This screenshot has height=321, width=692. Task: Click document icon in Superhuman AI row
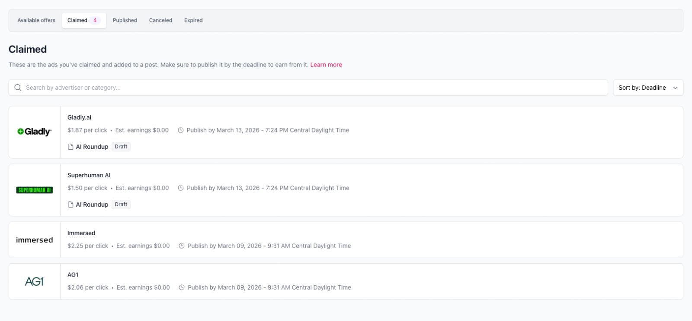(70, 205)
